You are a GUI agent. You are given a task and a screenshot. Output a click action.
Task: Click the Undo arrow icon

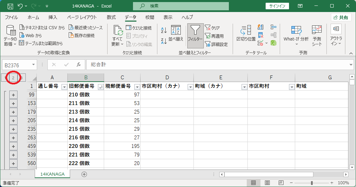tap(20, 6)
